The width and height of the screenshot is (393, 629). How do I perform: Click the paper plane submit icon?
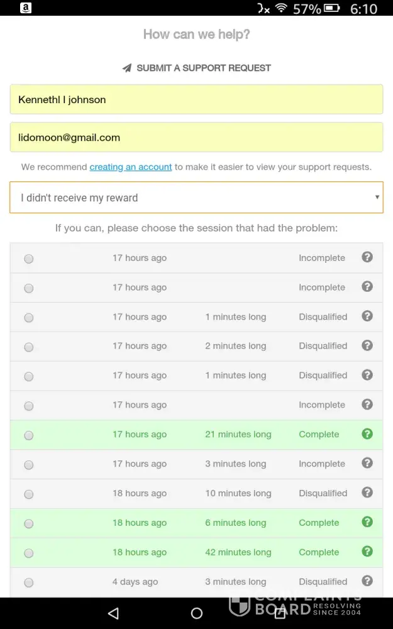(x=127, y=68)
